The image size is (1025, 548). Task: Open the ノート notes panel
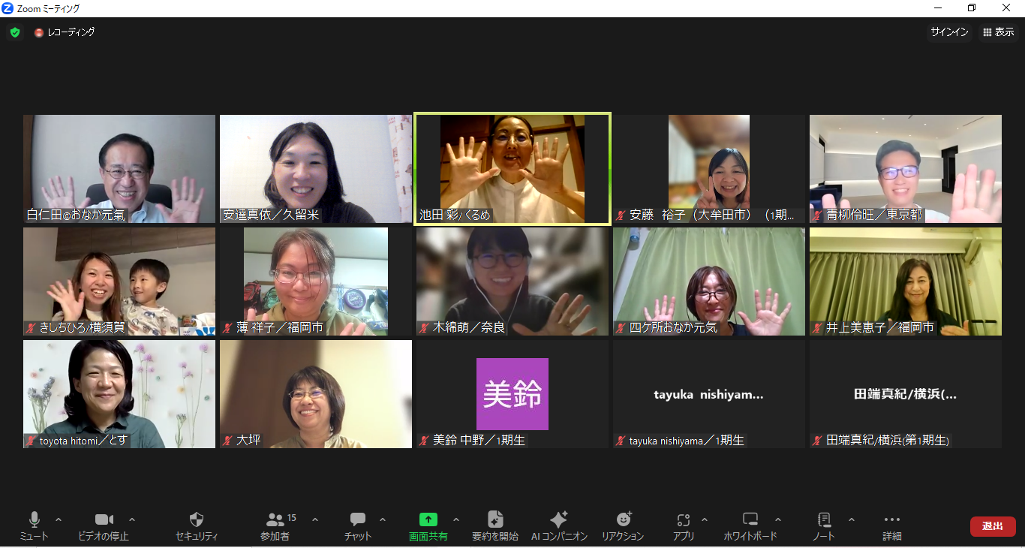(824, 526)
